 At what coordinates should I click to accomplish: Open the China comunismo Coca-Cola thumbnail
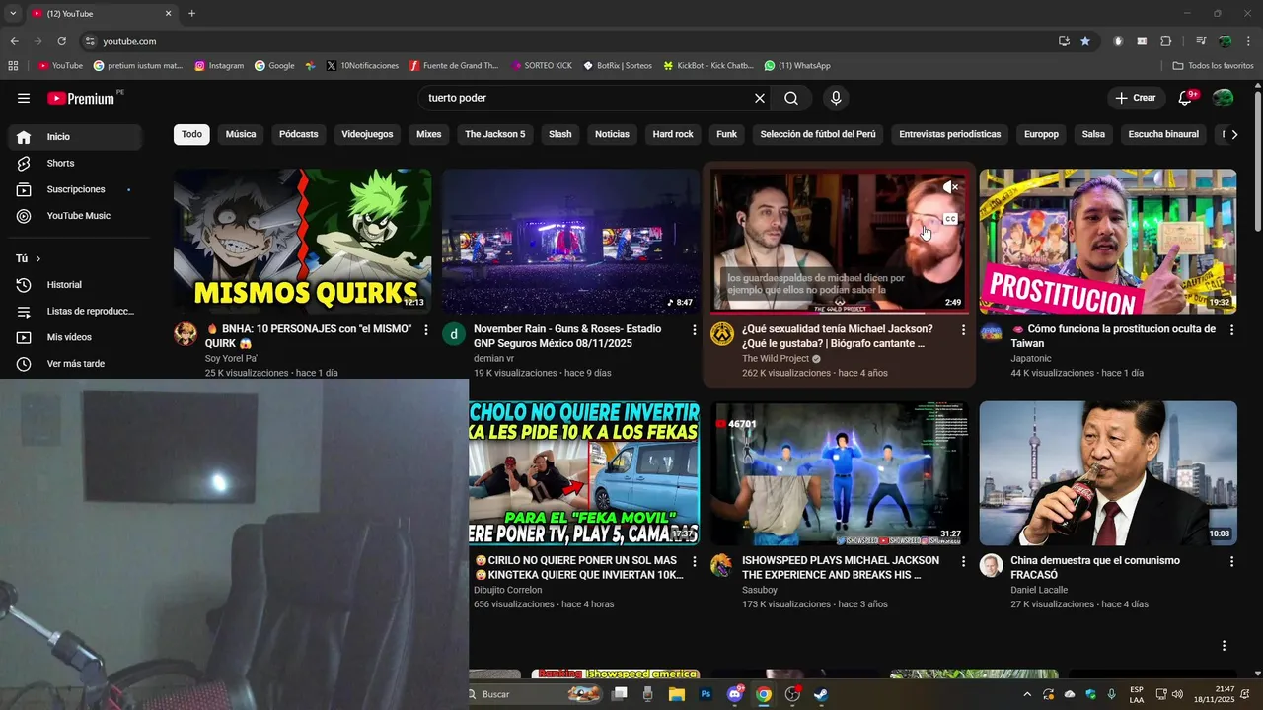tap(1108, 472)
